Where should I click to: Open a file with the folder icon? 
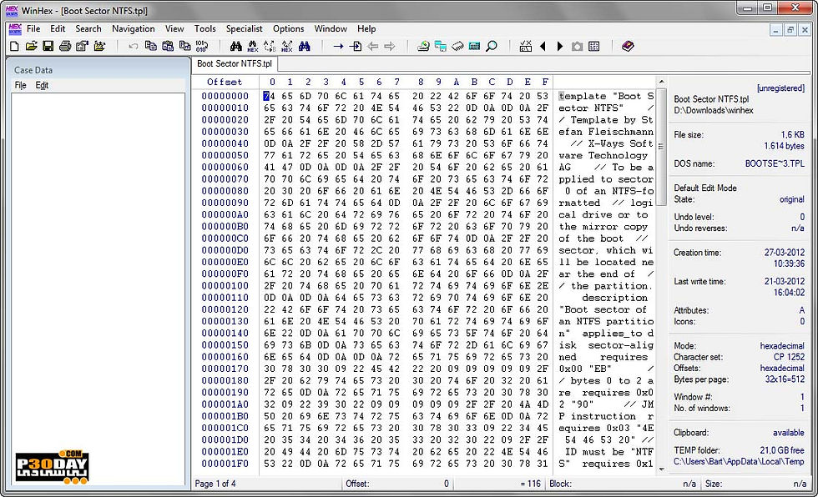[x=32, y=47]
